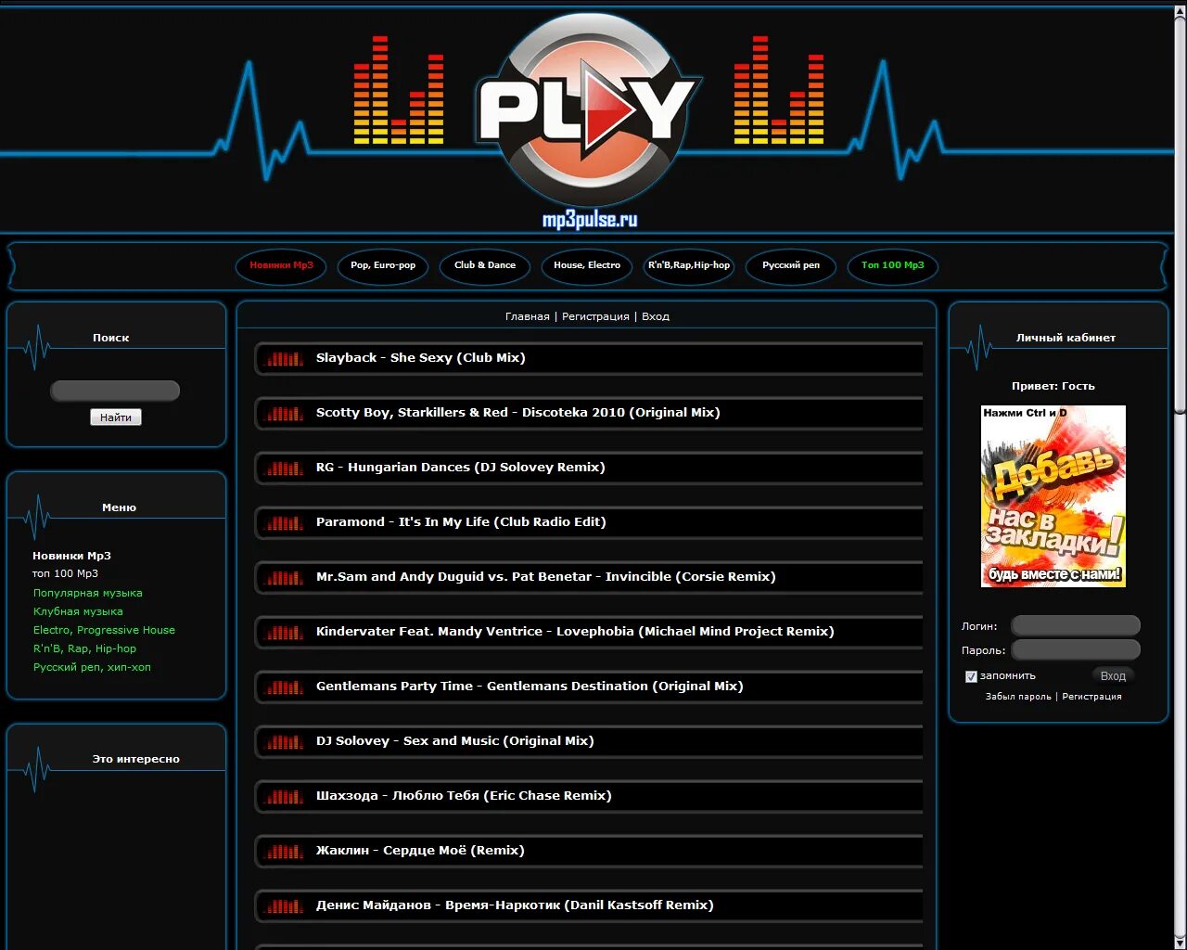1187x950 pixels.
Task: Click equalizer icon beside Paramond - It's In My Life
Action: [285, 523]
